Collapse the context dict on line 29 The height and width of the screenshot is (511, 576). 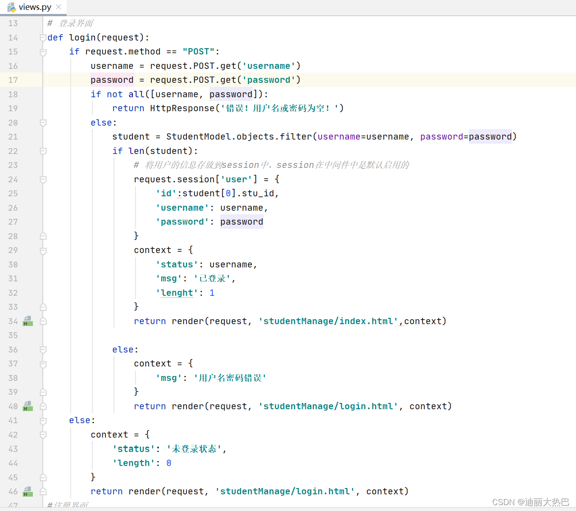pyautogui.click(x=43, y=250)
